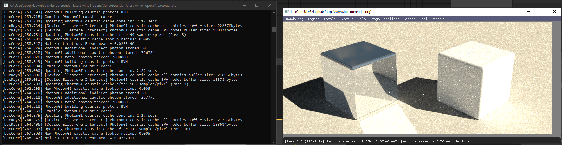562x145 pixels.
Task: Click the console scrollbar down arrow
Action: point(274,142)
